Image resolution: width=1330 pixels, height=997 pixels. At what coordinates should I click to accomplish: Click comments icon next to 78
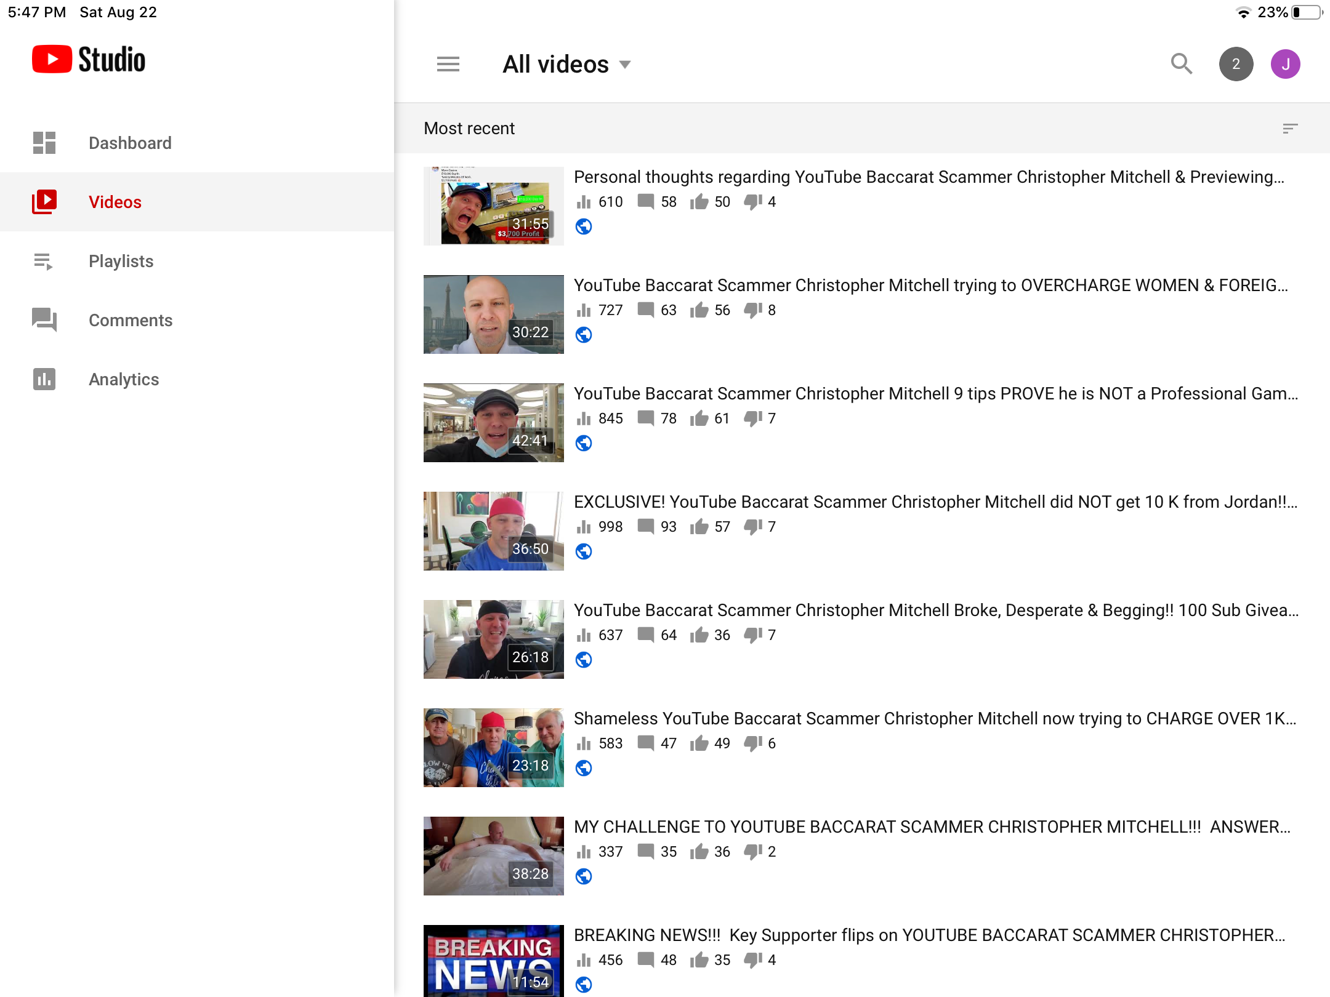tap(645, 418)
